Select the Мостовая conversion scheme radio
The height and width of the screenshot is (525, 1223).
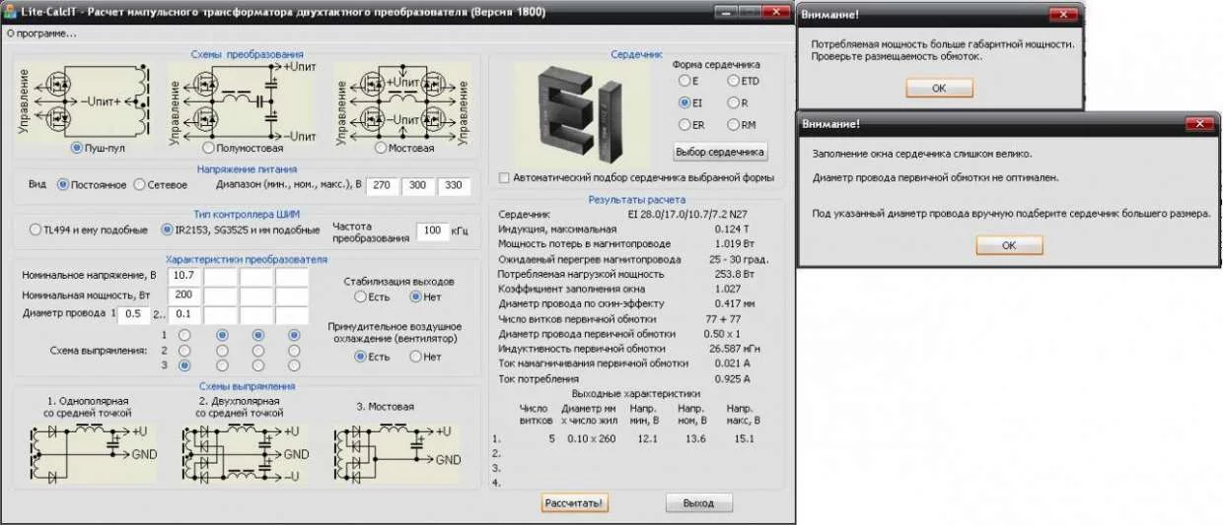(x=381, y=148)
